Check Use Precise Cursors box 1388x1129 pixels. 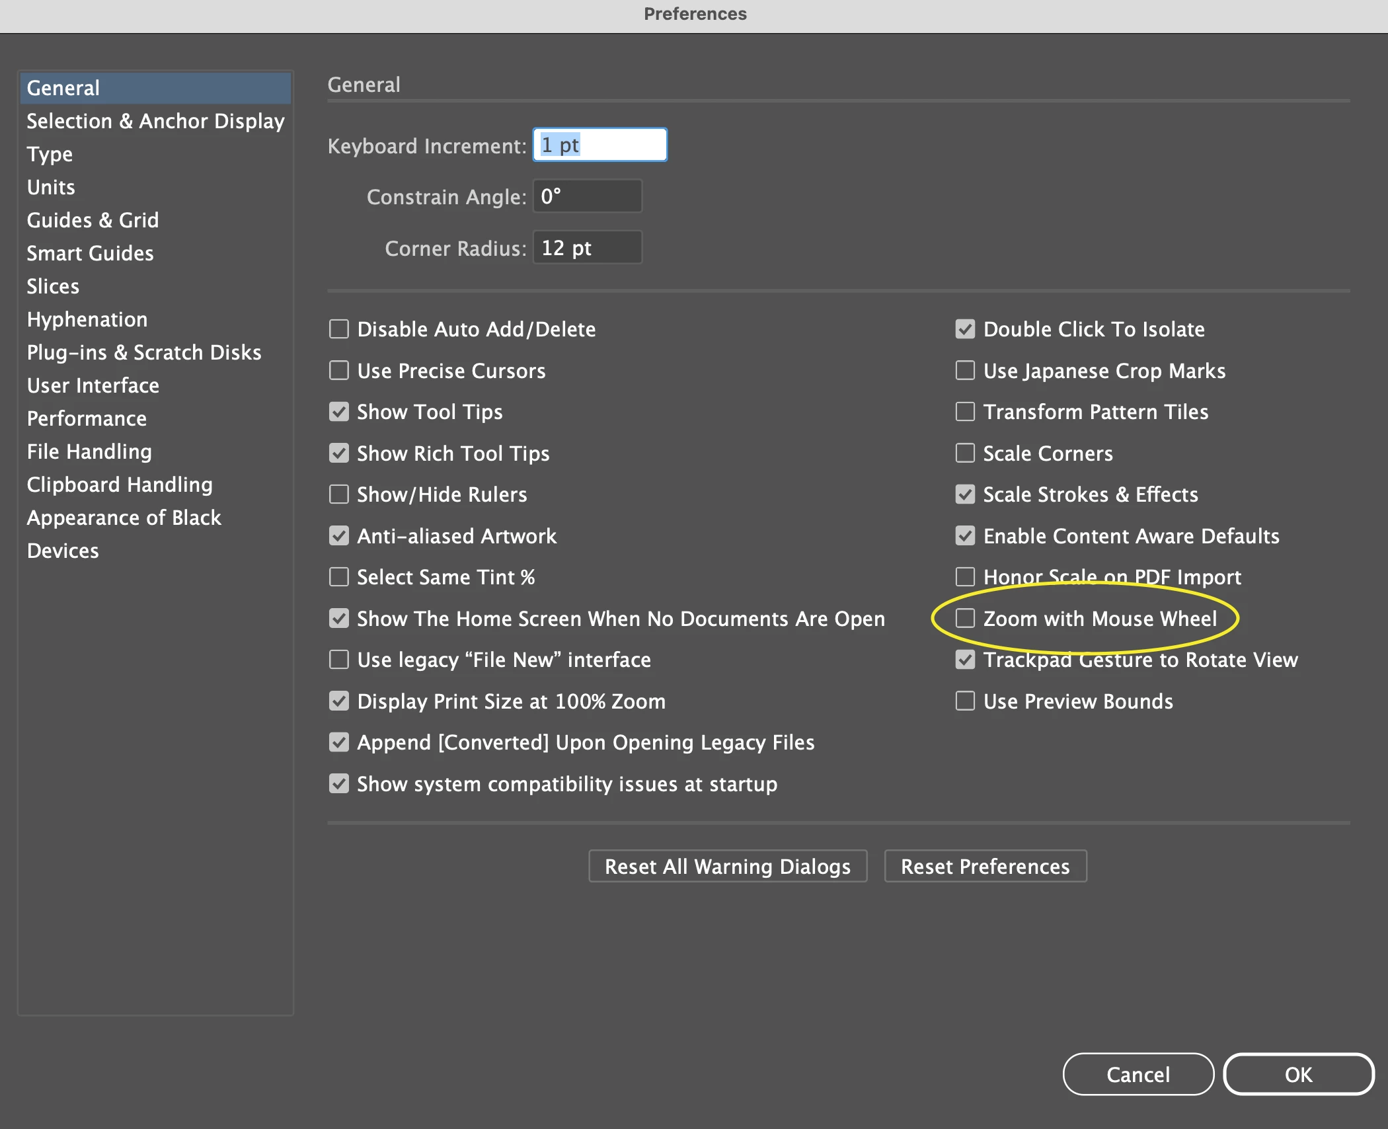[x=339, y=370]
